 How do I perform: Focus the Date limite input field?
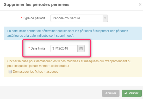tap(64, 48)
